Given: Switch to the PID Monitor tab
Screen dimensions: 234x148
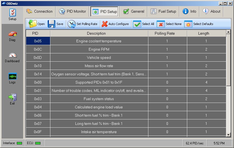Looking at the screenshot, I should point(72,11).
